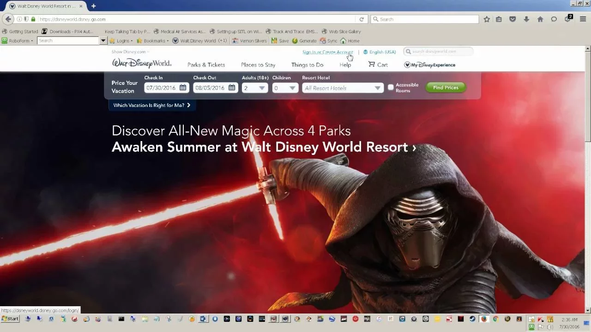
Task: Open the Track And Trace EMS bookmark
Action: pos(292,31)
